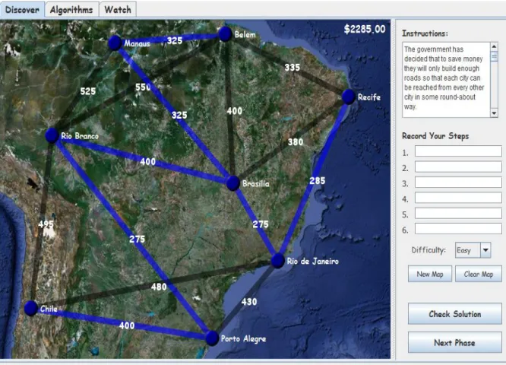The width and height of the screenshot is (506, 365).
Task: Select the Manaus city node
Action: [x=115, y=43]
